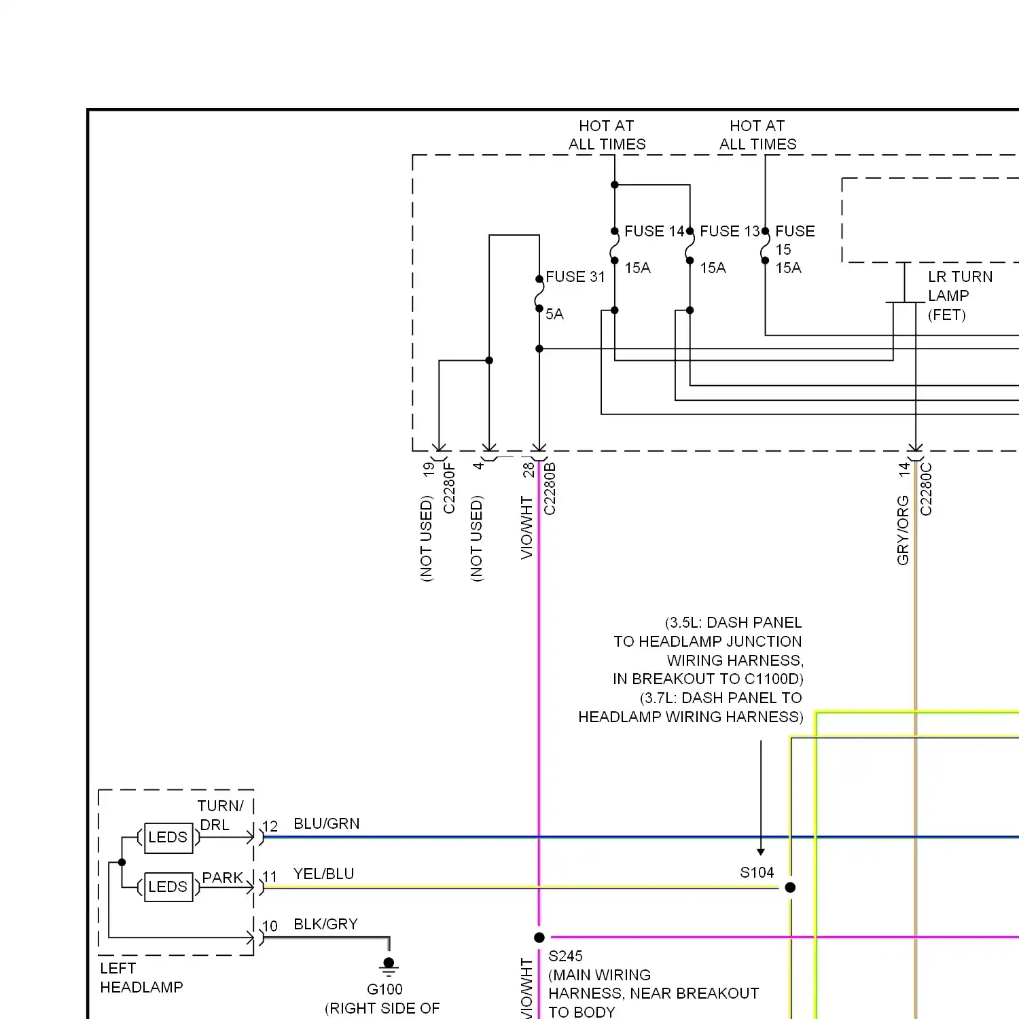
Task: Click the VIO/WHT label near pin 28
Action: (526, 527)
